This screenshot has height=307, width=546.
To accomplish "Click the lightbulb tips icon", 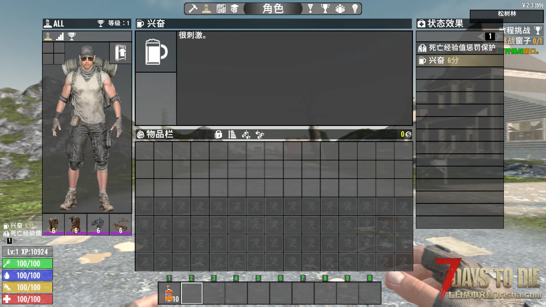I will click(355, 9).
